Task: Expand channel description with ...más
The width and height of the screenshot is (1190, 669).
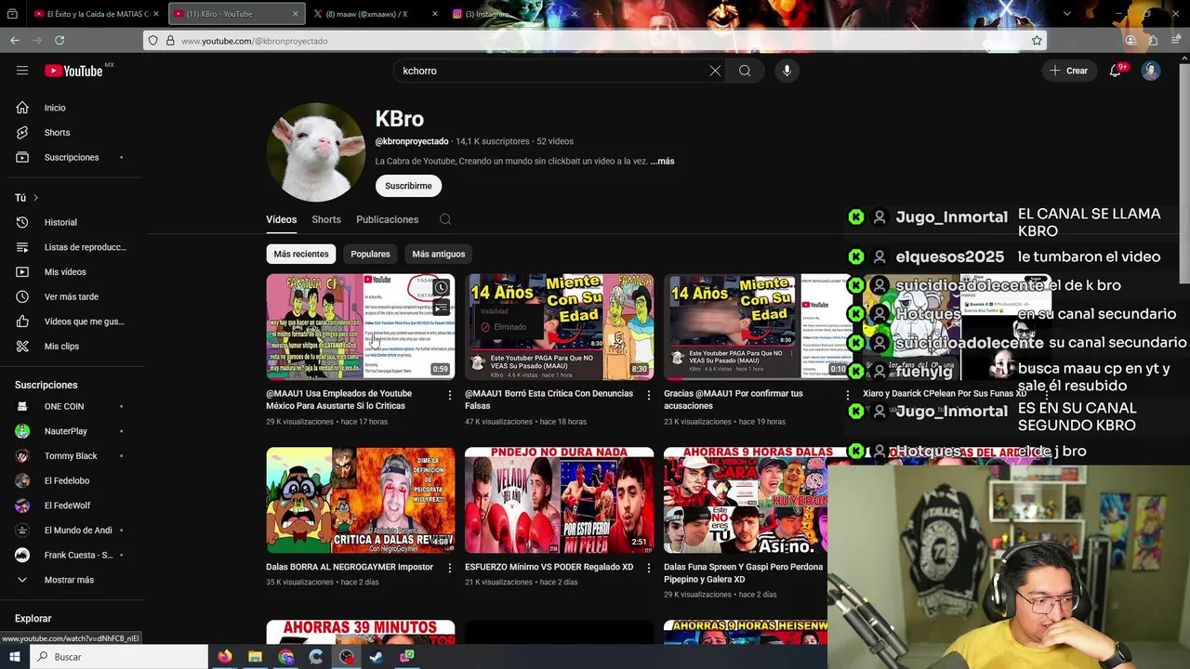Action: 662,161
